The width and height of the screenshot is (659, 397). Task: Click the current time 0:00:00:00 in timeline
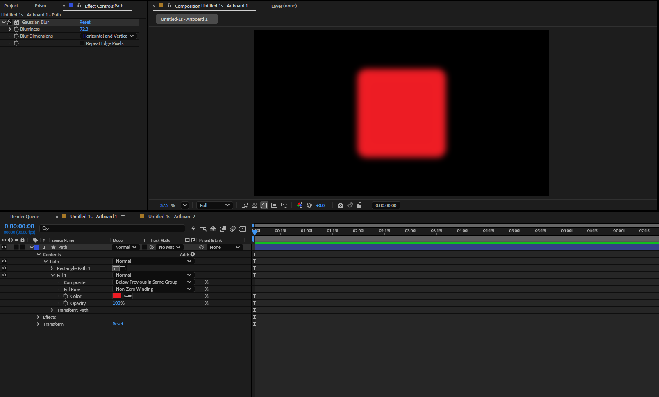[19, 226]
